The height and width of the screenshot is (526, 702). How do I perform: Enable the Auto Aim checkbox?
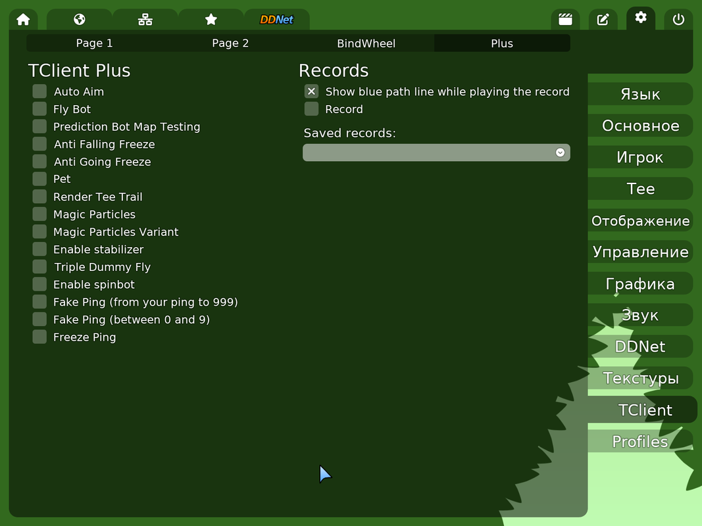click(x=39, y=91)
